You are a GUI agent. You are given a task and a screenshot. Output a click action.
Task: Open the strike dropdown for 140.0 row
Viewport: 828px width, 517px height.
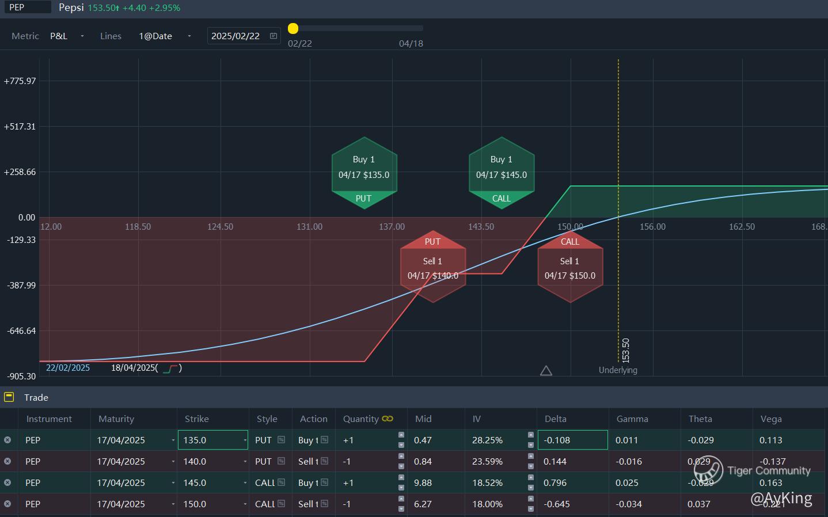pyautogui.click(x=244, y=461)
